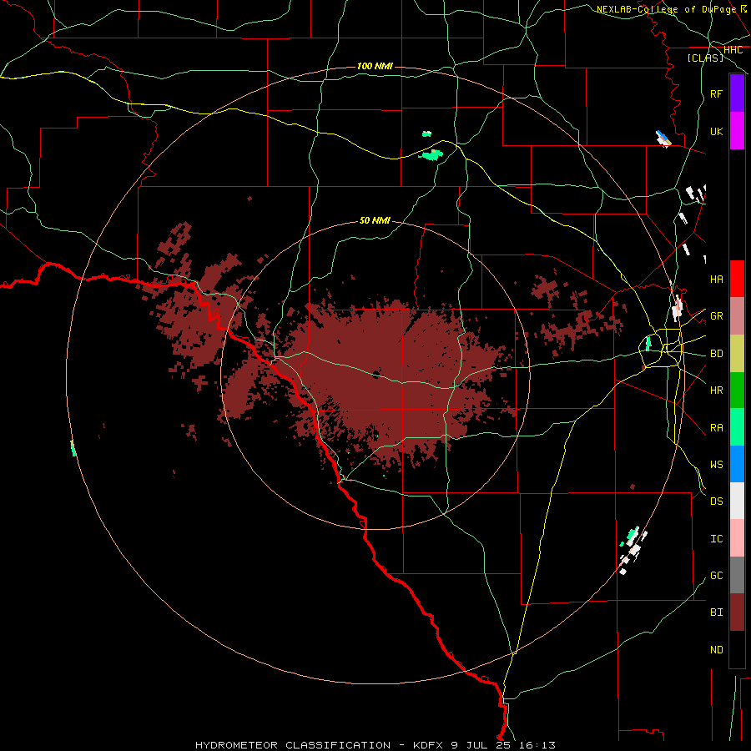This screenshot has height=751, width=751.
Task: Click the 50 NMI range ring label
Action: [375, 220]
